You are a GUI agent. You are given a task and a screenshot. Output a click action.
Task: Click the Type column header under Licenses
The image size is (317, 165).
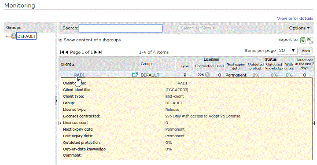(x=184, y=66)
